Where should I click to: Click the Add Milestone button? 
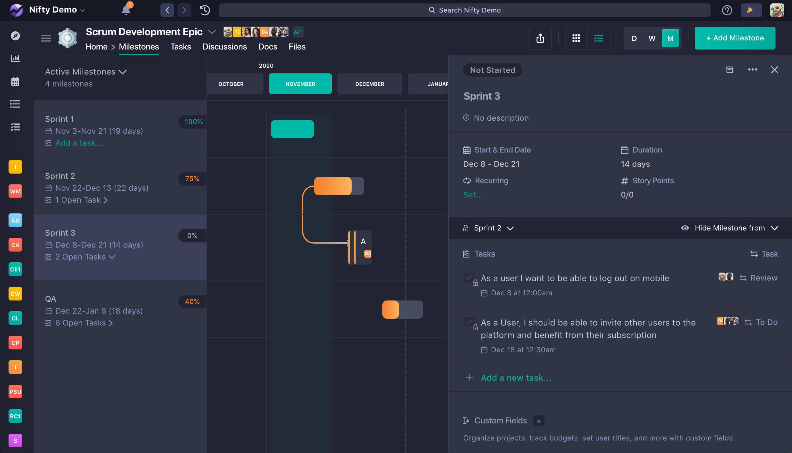pos(735,38)
